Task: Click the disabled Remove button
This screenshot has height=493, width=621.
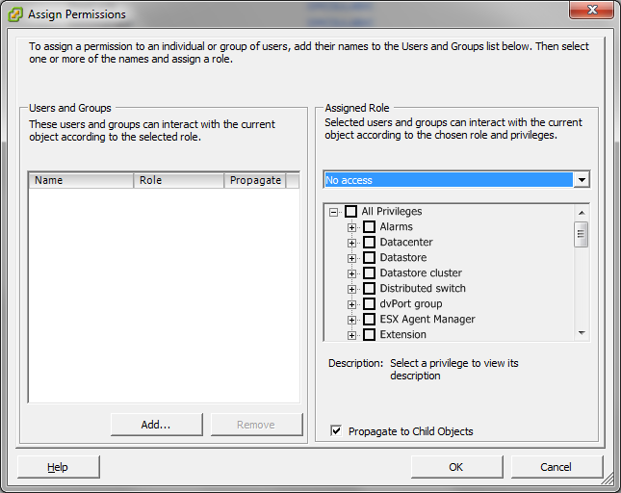Action: coord(256,425)
